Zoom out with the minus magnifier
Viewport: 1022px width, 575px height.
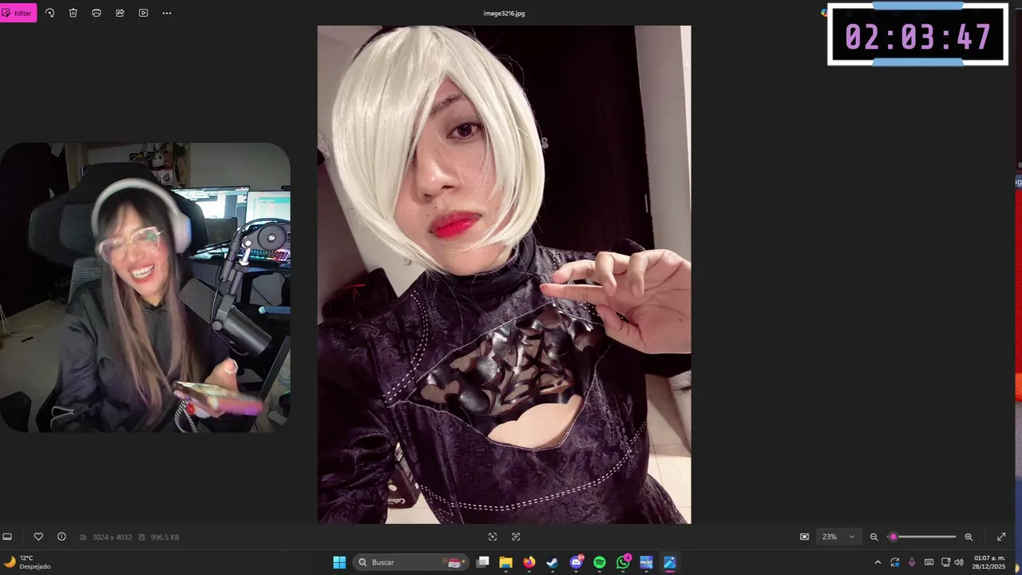tap(873, 537)
